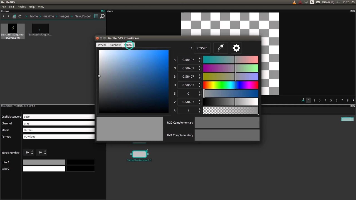
Task: Toggle browser list view icon
Action: 96,16
